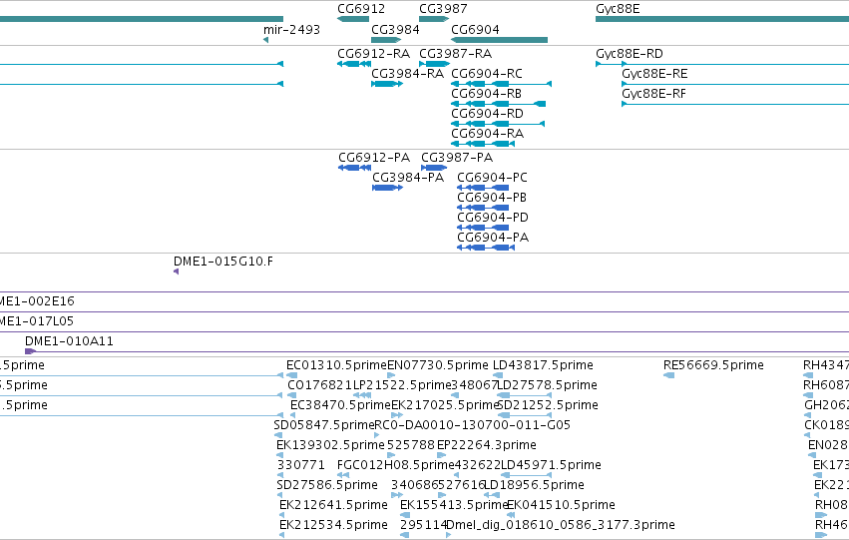Image resolution: width=849 pixels, height=540 pixels.
Task: Select EST LD45971.5prime
Action: (551, 465)
